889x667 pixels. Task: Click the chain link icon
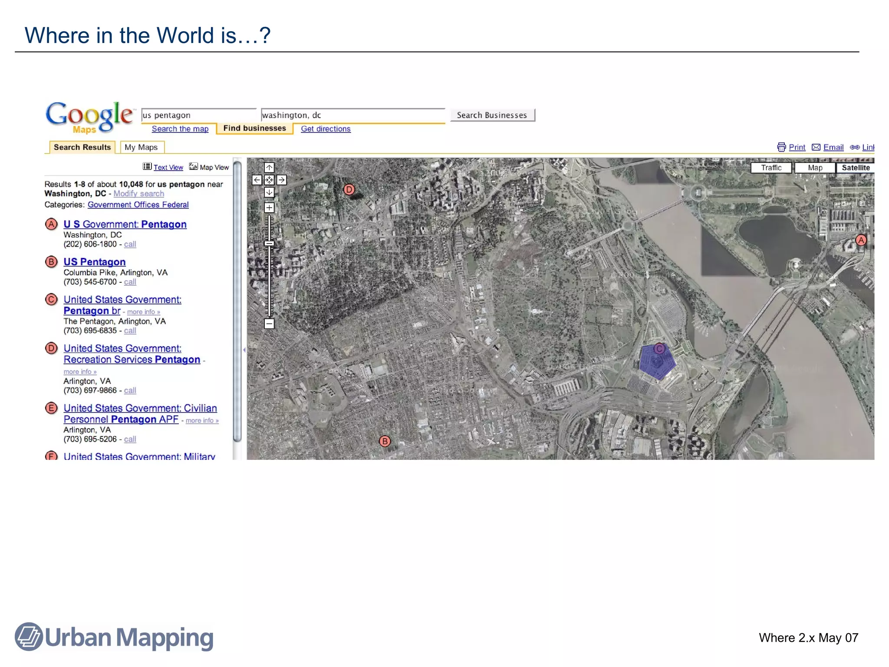[855, 147]
